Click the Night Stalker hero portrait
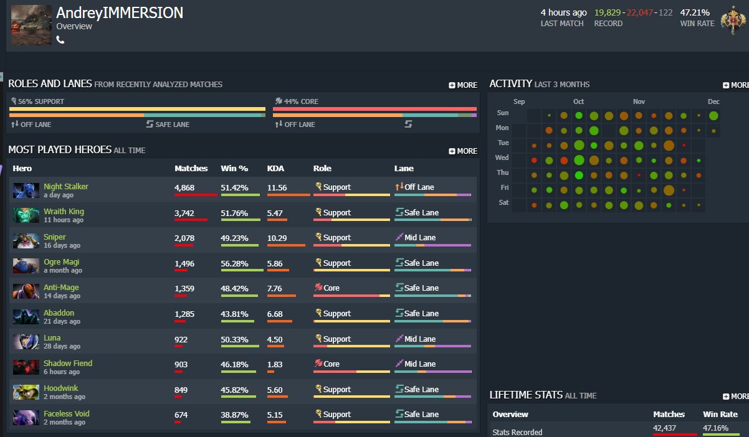This screenshot has width=749, height=437. tap(26, 190)
